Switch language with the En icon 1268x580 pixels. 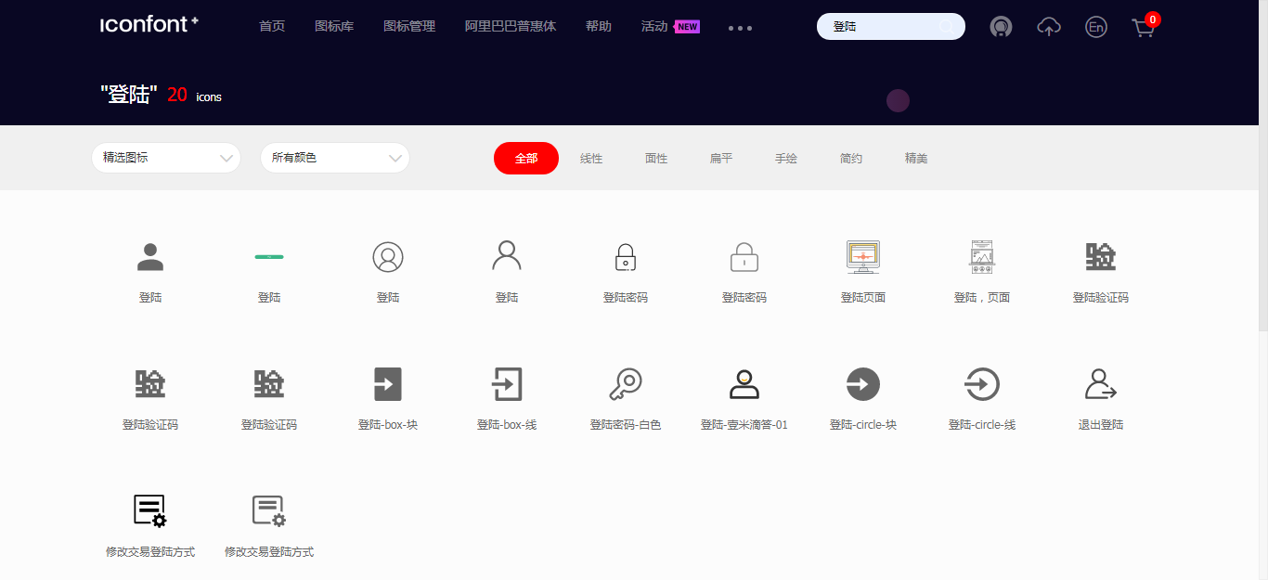click(1096, 27)
